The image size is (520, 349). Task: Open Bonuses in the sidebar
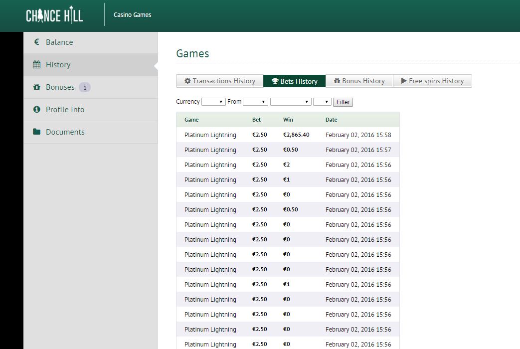91,87
